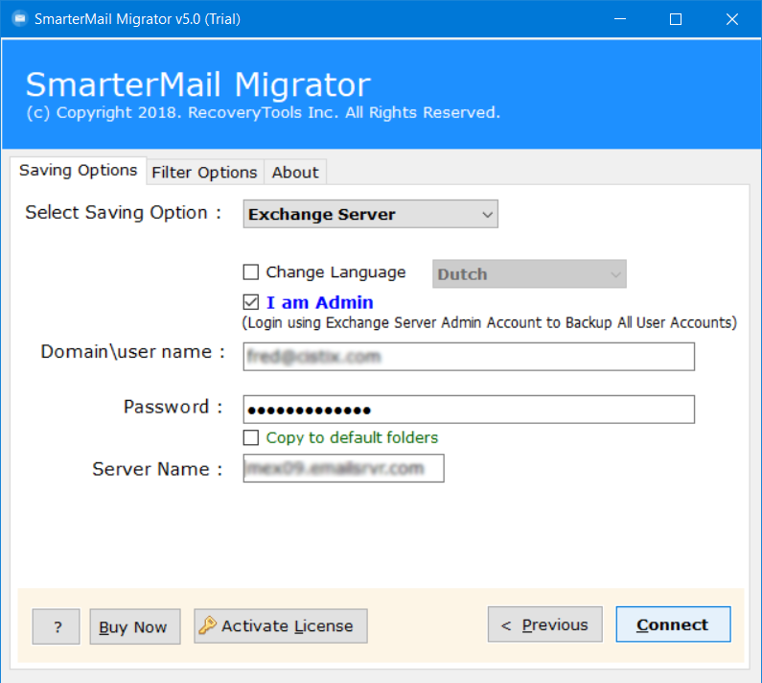Uncheck the I am Admin checkbox
The image size is (762, 683).
pos(251,302)
